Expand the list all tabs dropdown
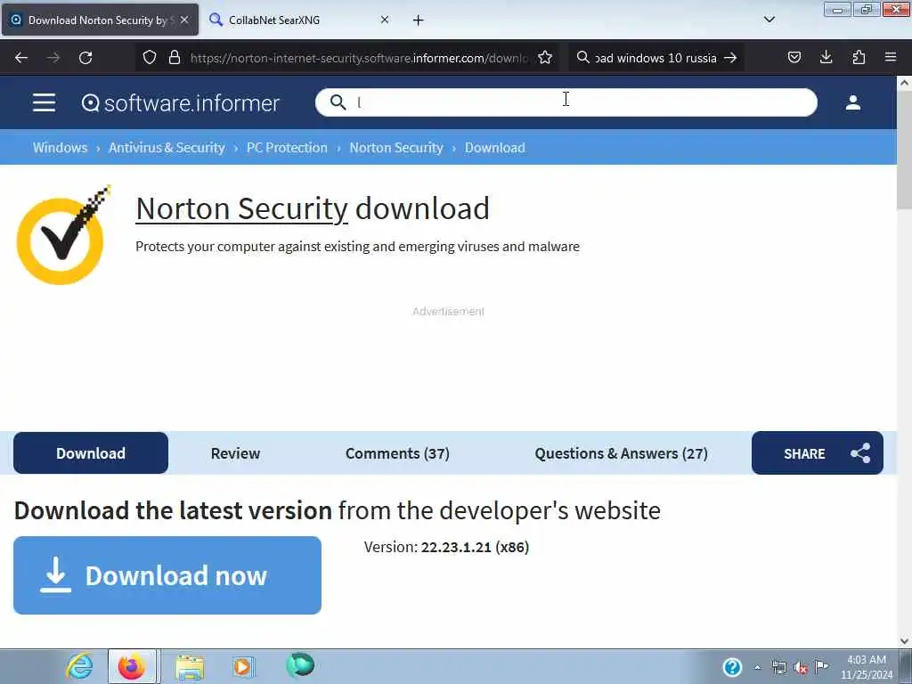 coord(769,20)
